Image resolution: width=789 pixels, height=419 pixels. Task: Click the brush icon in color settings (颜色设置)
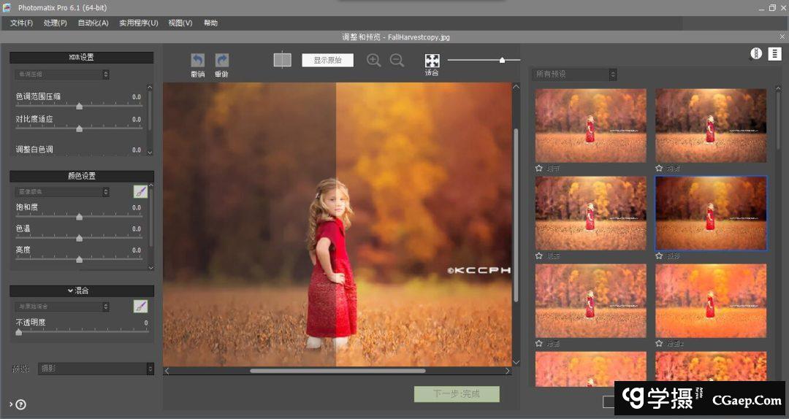pos(140,192)
